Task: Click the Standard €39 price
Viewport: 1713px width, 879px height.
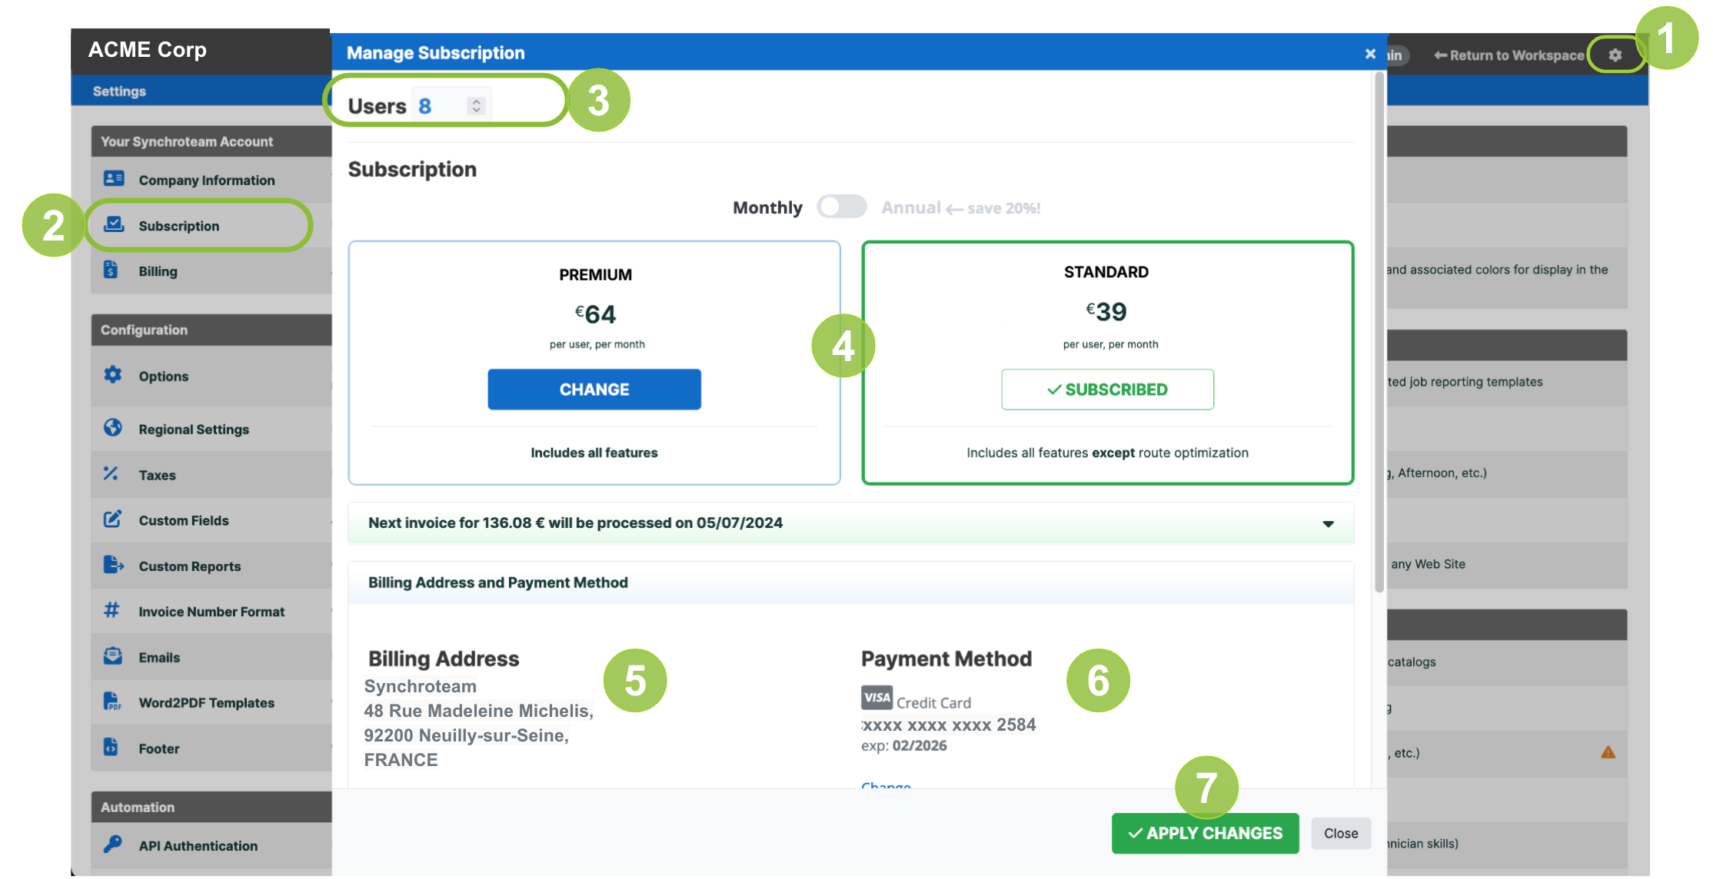Action: (x=1106, y=311)
